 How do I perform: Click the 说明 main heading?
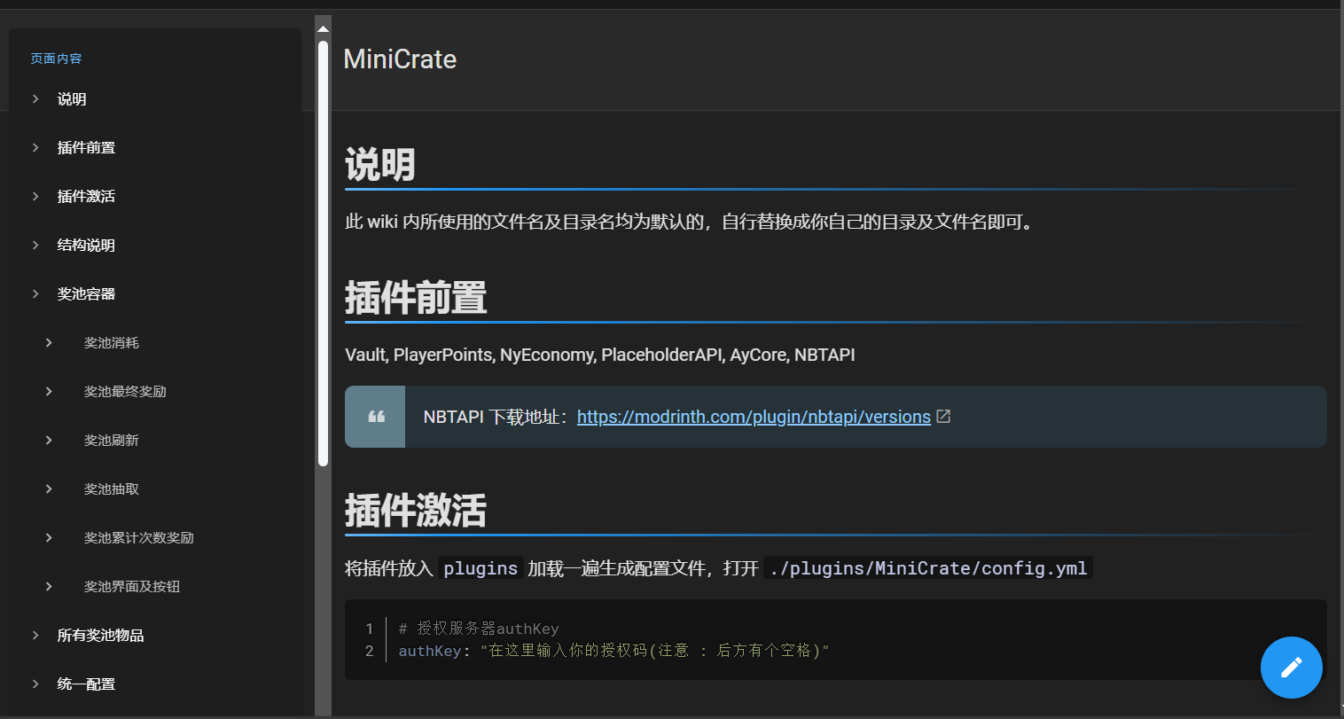[x=379, y=165]
